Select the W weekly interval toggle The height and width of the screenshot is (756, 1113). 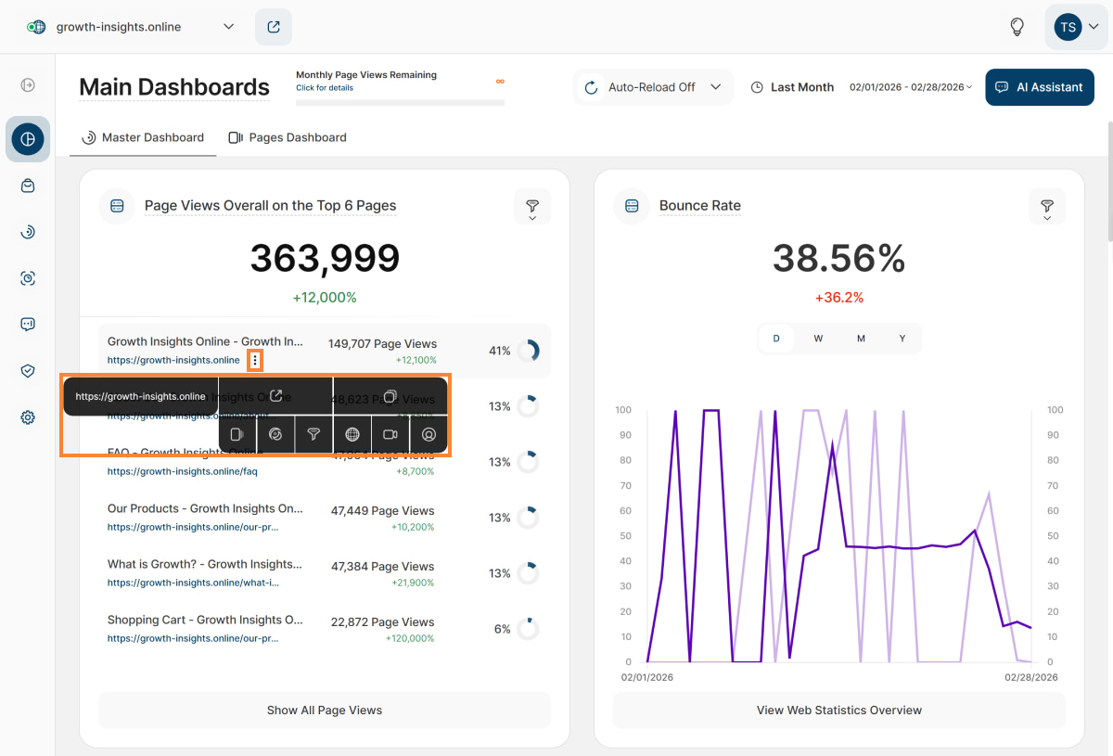pos(818,339)
